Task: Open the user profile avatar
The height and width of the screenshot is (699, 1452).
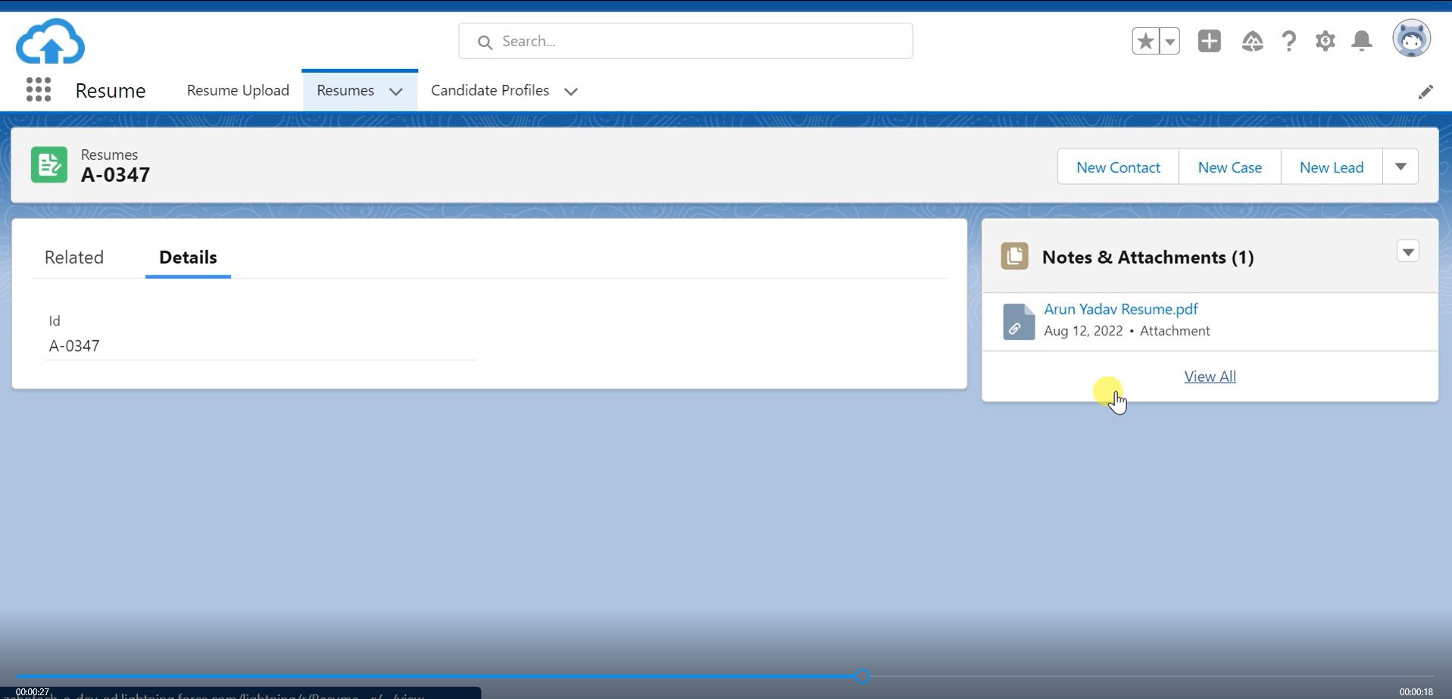Action: coord(1411,39)
